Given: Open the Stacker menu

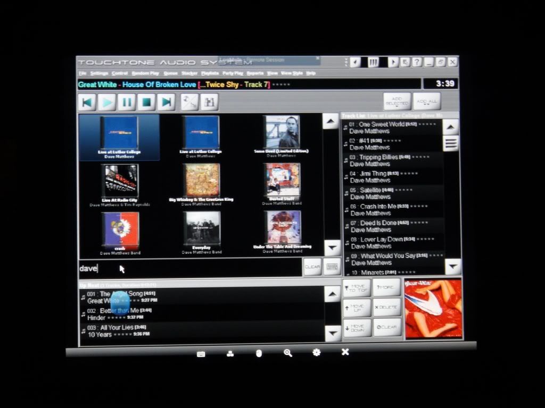Looking at the screenshot, I should click(x=189, y=73).
